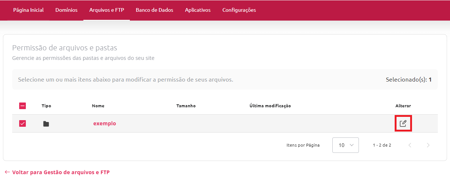Click the folder icon in exemplo row
Screen dimensions: 450x176
[46, 124]
